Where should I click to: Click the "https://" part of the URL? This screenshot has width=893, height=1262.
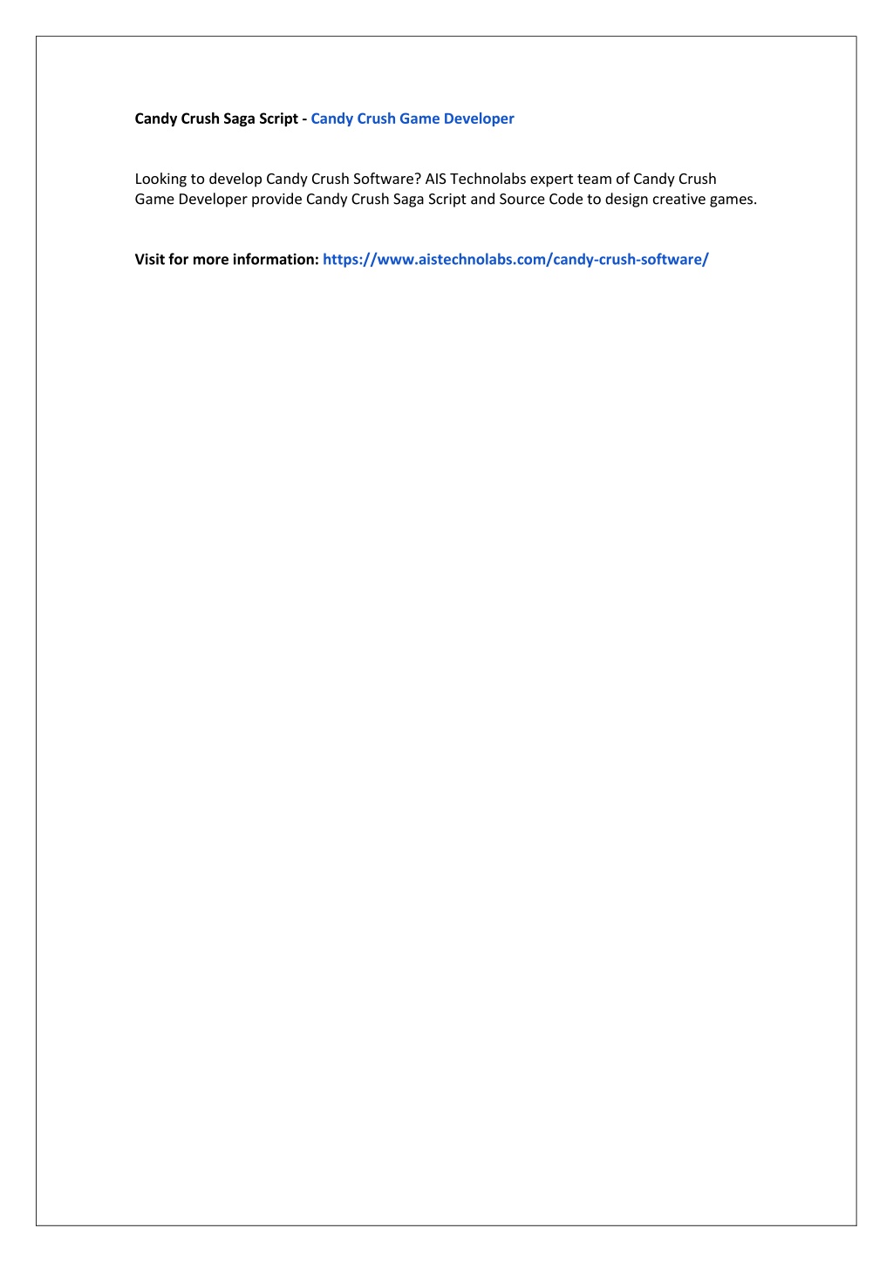click(x=350, y=260)
